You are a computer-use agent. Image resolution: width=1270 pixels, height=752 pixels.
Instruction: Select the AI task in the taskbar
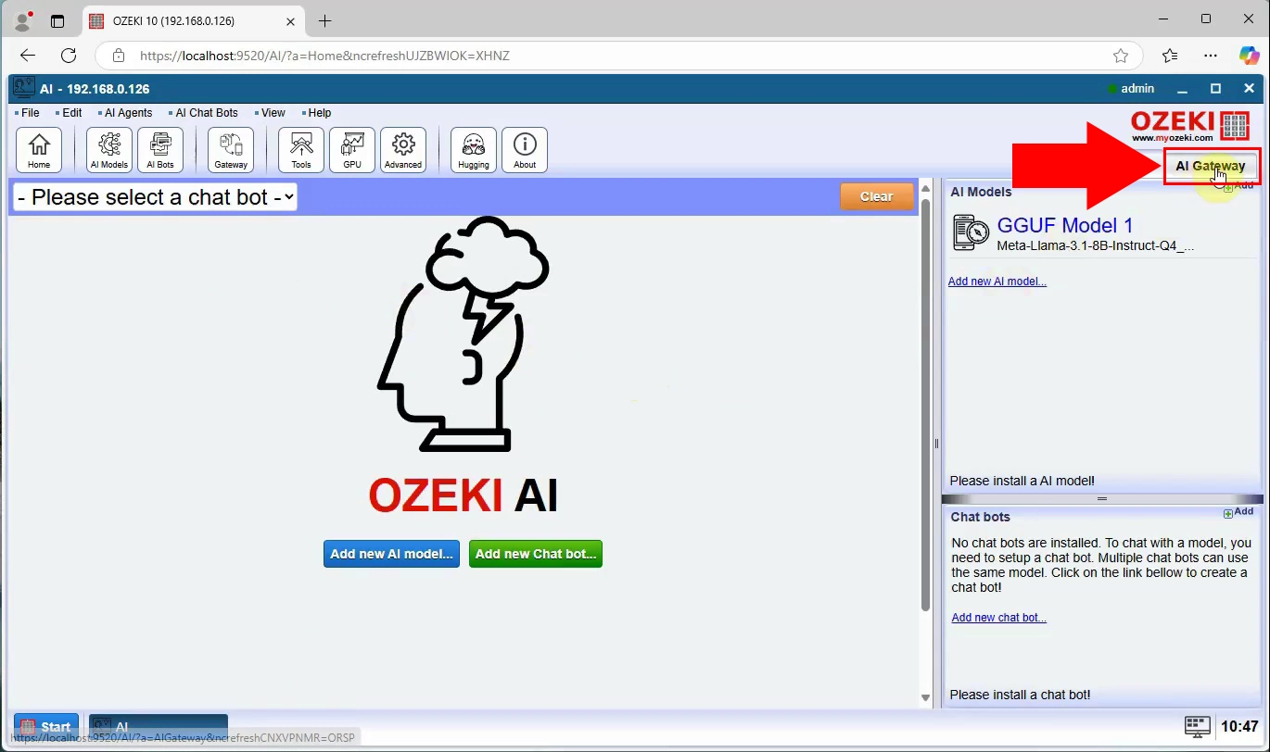tap(158, 727)
